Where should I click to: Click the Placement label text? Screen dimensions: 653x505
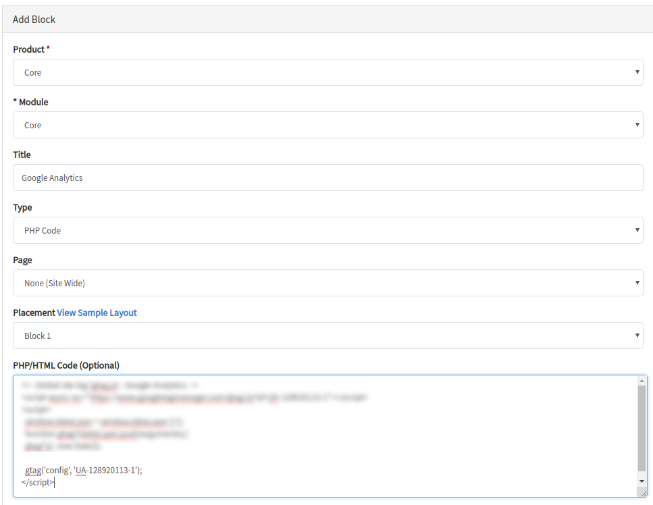pos(34,313)
